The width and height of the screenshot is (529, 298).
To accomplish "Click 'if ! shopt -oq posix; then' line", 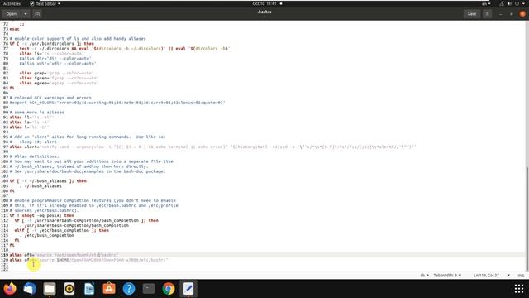I will click(42, 215).
